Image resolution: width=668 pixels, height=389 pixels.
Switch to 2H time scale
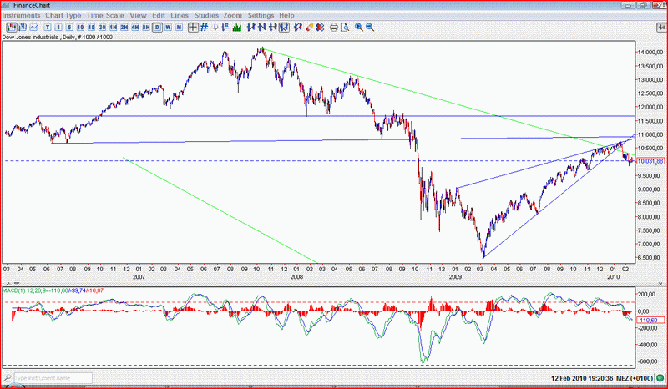pyautogui.click(x=124, y=28)
